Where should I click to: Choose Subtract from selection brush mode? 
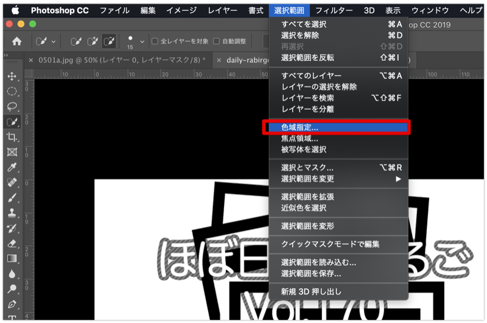[109, 41]
